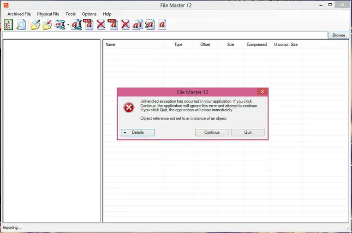Viewport: 352px width, 233px height.
Task: Click the plain 'a' file icon at the toolbar end
Action: pyautogui.click(x=162, y=24)
